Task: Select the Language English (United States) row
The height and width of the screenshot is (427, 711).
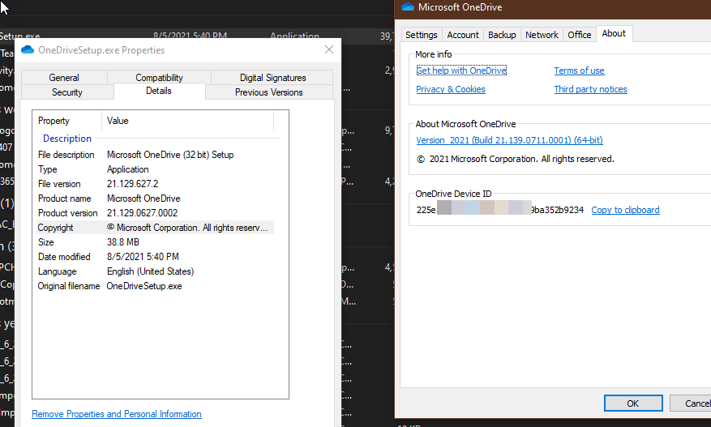Action: (155, 271)
